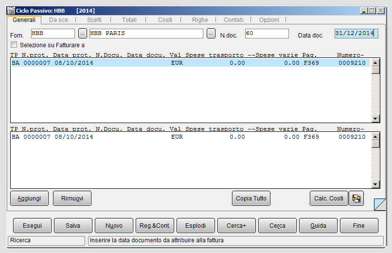The height and width of the screenshot is (253, 392).
Task: Minimize the Ciclo Passivo window
Action: 364,11
